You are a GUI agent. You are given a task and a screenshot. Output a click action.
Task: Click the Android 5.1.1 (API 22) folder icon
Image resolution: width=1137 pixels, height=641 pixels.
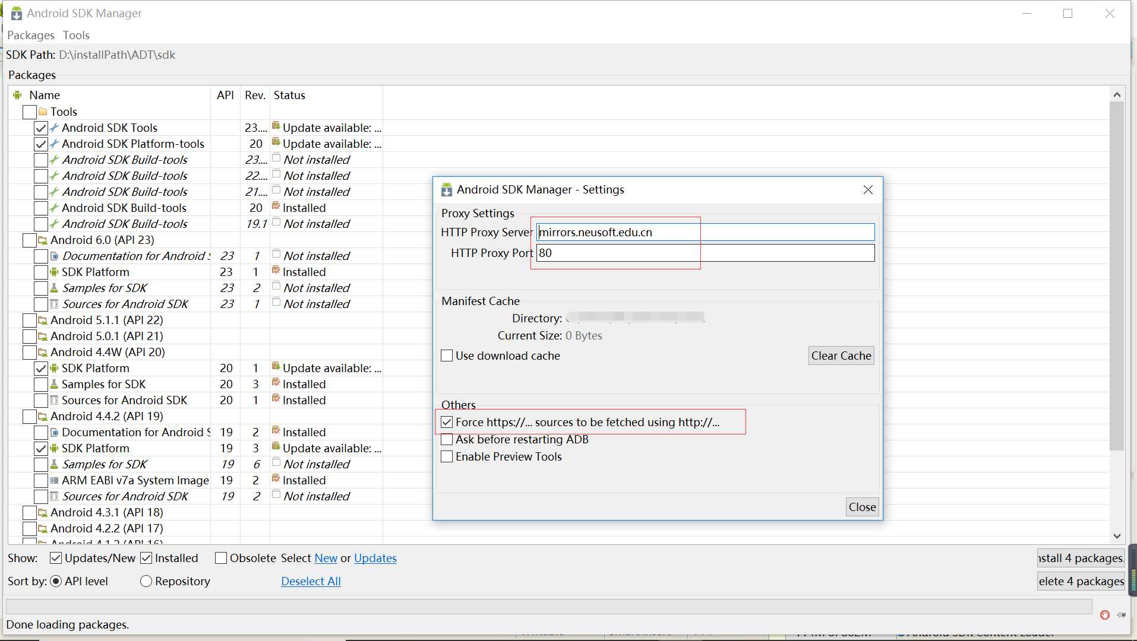click(x=43, y=320)
